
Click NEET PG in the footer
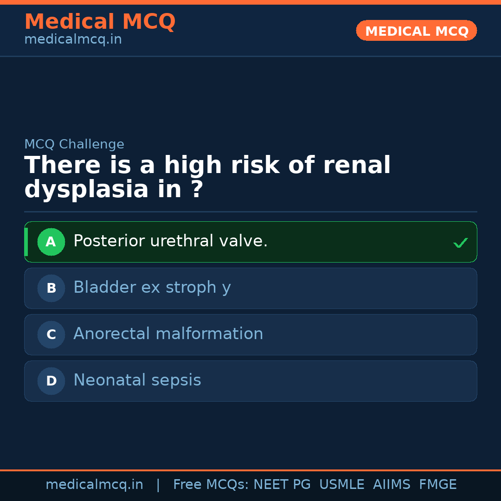pyautogui.click(x=282, y=485)
